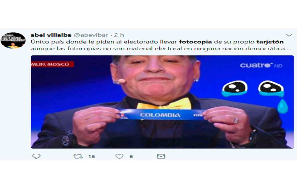The width and height of the screenshot is (299, 195).
Task: Click the crying eyes emoji sticker
Action: tap(253, 89)
